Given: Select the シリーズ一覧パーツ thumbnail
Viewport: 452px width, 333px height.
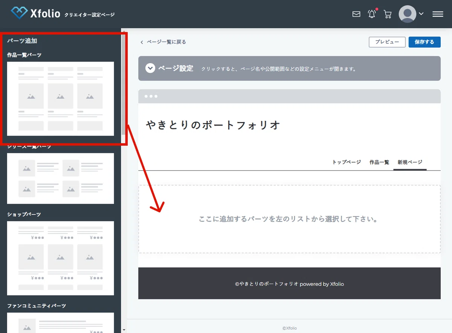Looking at the screenshot, I should coord(61,178).
